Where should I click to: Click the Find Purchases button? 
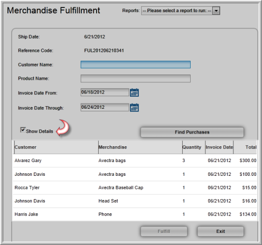point(192,132)
